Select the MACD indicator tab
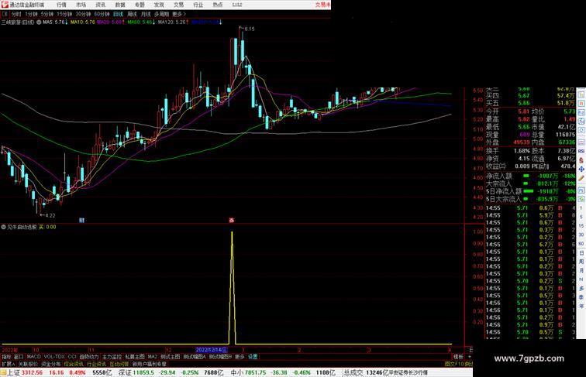The image size is (586, 377). click(x=33, y=357)
